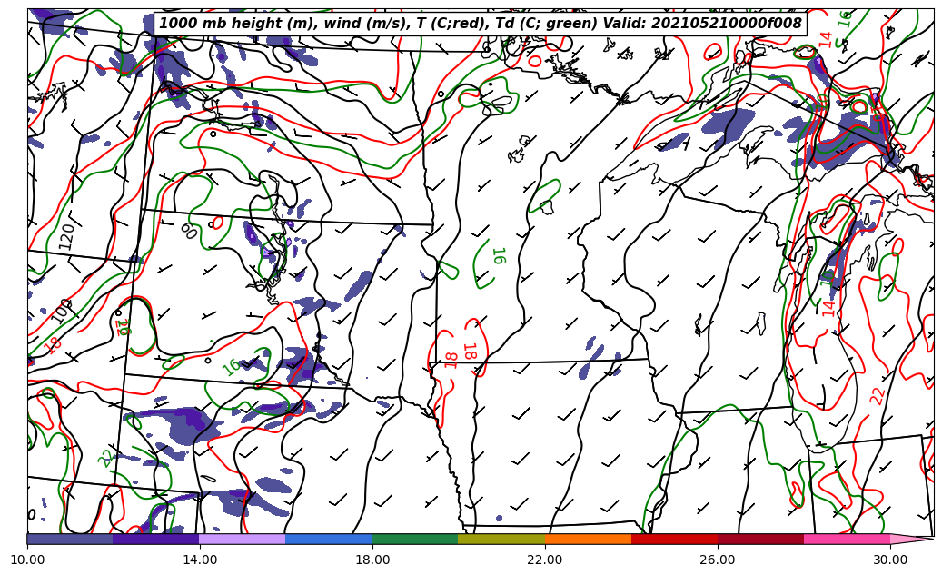
Task: Pick the maroon 26–28 colorbar segment
Action: click(x=760, y=539)
